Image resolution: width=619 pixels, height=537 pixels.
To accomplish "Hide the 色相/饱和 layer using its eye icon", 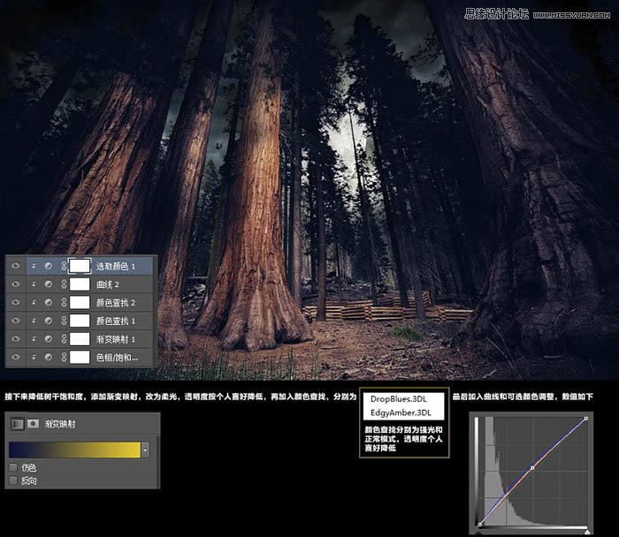I will [x=16, y=357].
